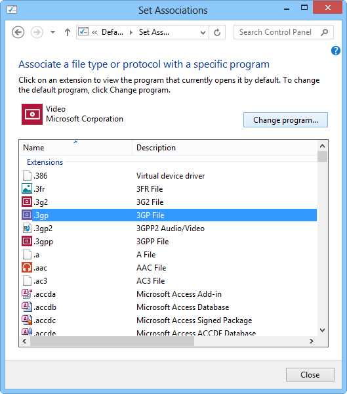
Task: Select the 'Defa...' breadcrumb segment
Action: (x=112, y=32)
